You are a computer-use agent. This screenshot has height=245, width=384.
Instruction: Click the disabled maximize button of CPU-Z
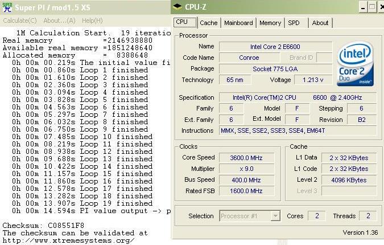coord(372,7)
